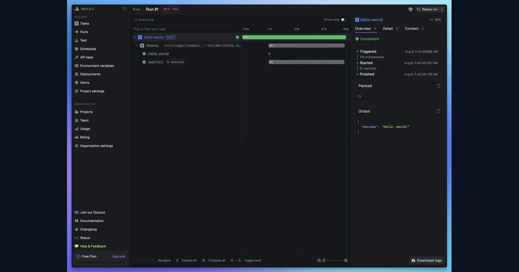Viewport: 519px width, 272px height.
Task: Click navigate right arrow key button
Action: [153, 260]
